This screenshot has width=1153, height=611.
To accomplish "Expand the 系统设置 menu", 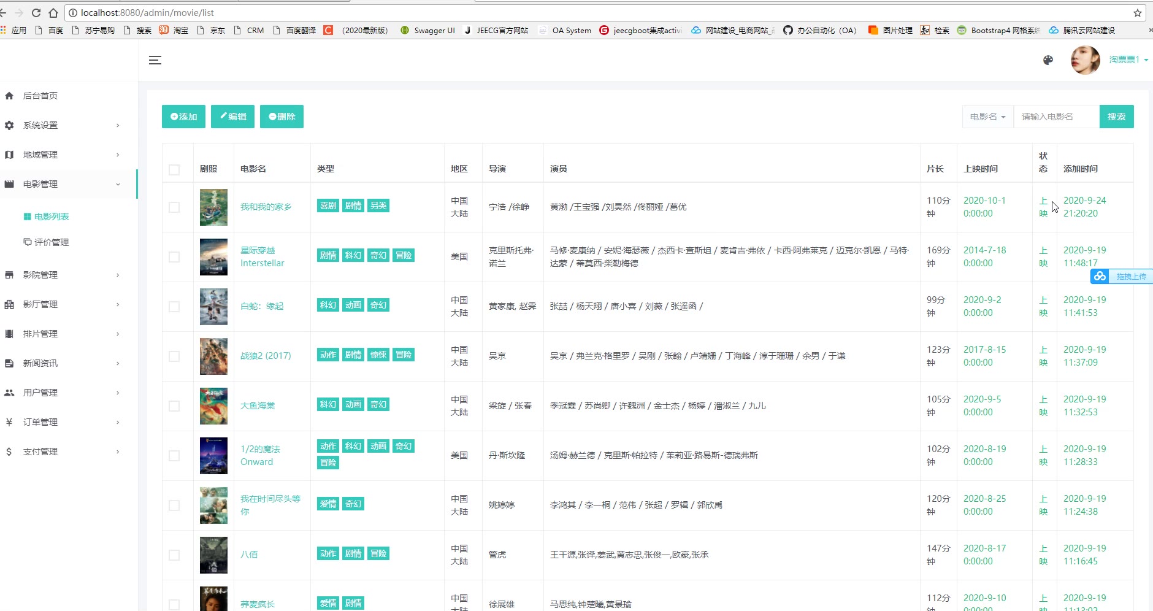I will tap(69, 125).
